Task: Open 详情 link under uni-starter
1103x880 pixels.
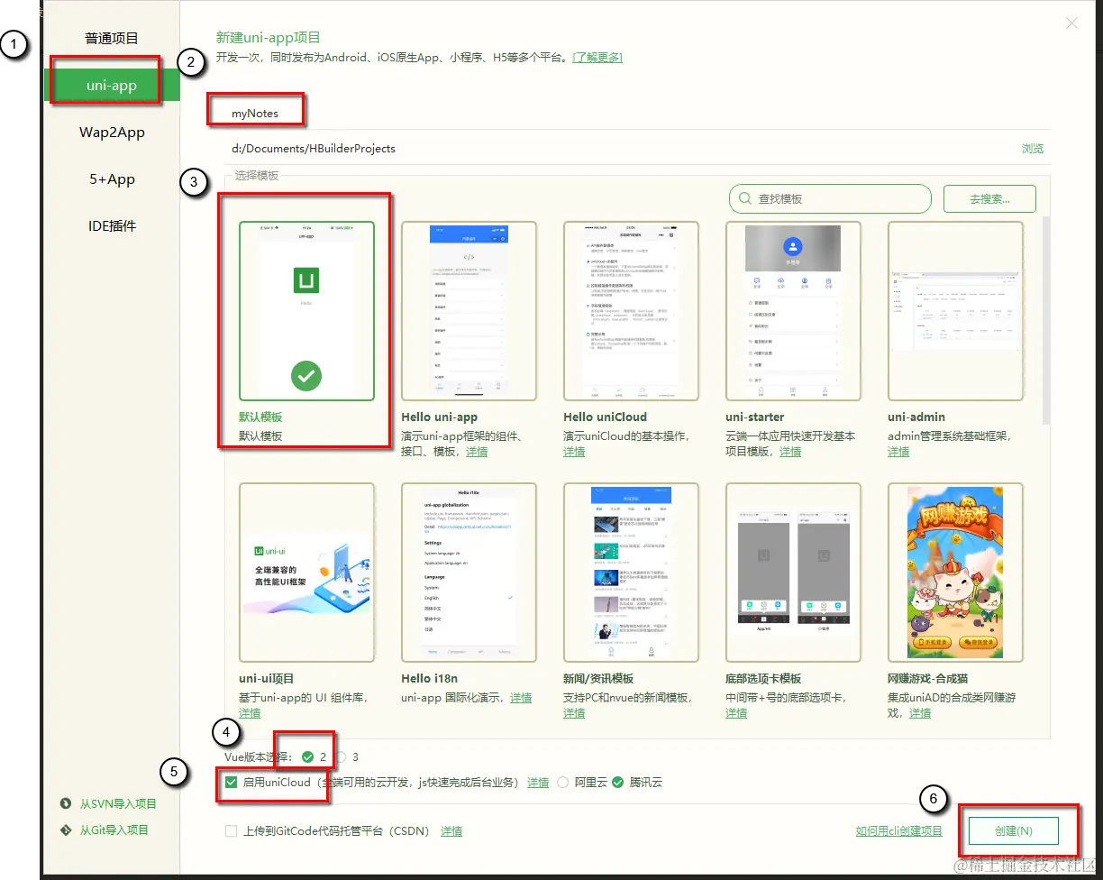Action: point(790,452)
